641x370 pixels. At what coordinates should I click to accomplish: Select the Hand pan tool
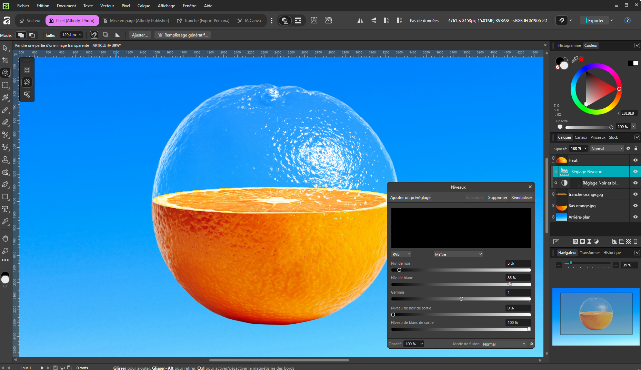point(5,239)
